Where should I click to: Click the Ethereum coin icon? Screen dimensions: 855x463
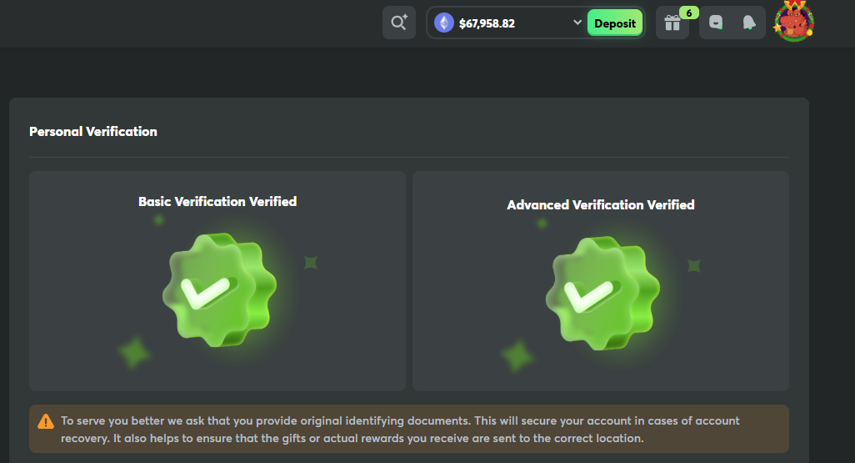click(444, 23)
